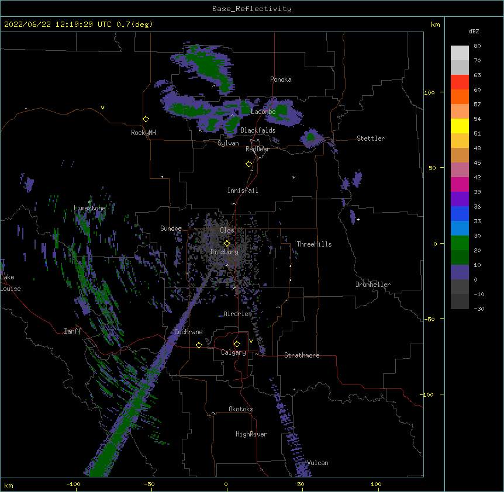Click the yellow marker south of RedDeer
This screenshot has height=492, width=504.
(249, 164)
